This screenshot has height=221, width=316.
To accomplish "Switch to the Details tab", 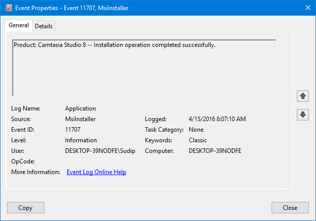I will (x=43, y=26).
